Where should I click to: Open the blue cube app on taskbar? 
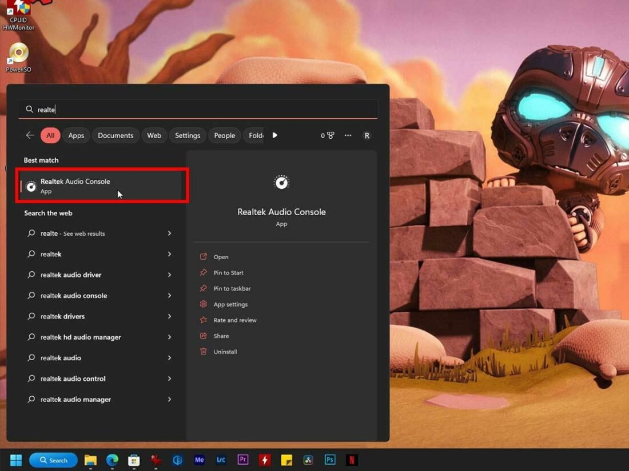coord(177,460)
